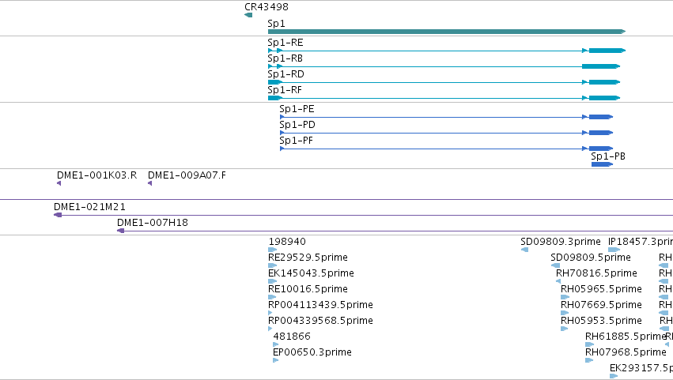Select the RH07968.5prime EST glyph

pyautogui.click(x=589, y=360)
